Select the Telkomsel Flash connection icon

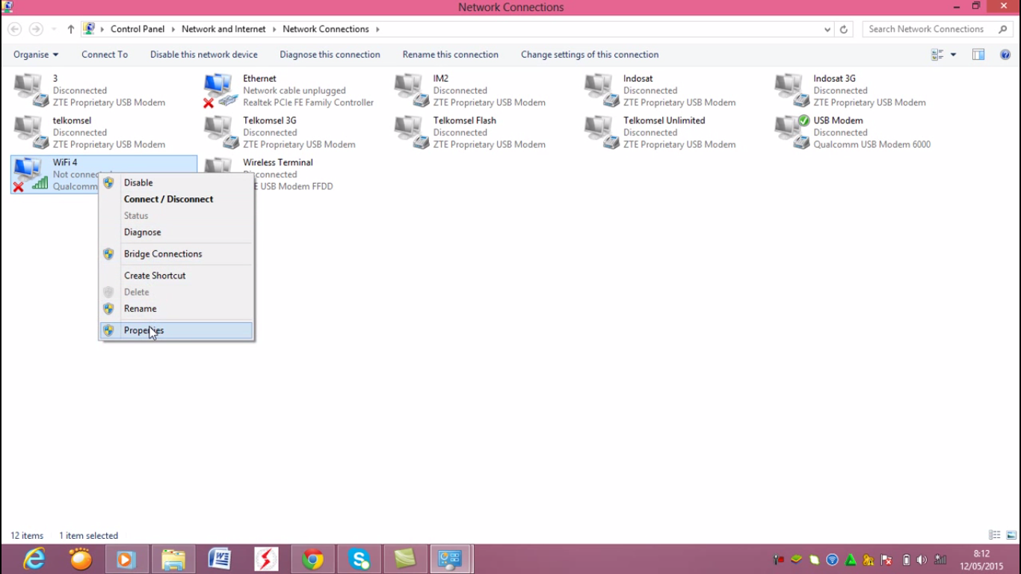point(413,132)
